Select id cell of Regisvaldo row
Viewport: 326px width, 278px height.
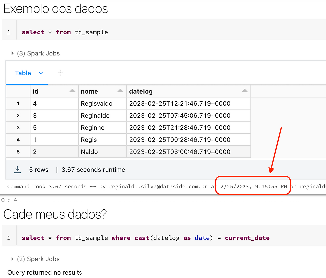pos(54,104)
